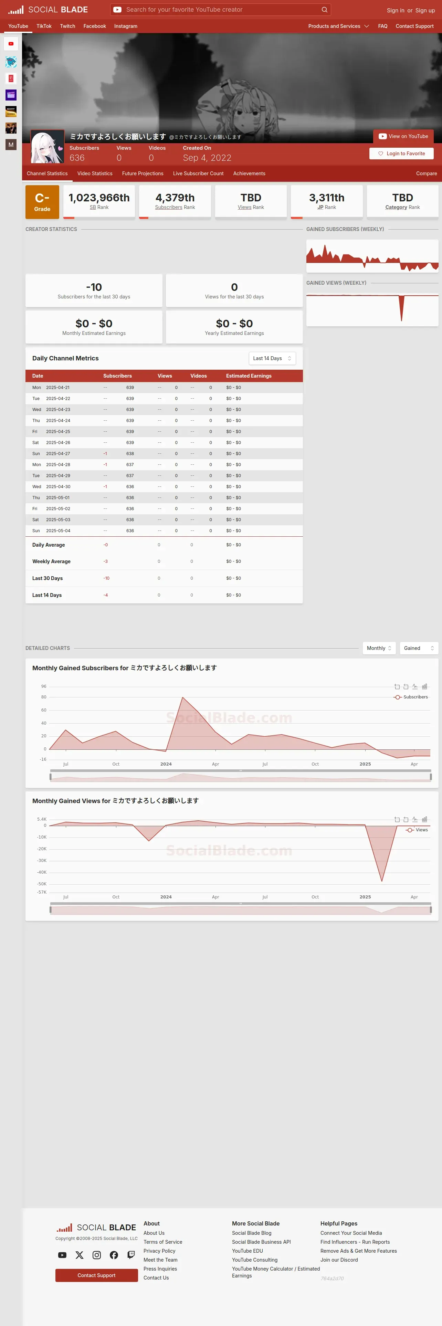This screenshot has width=442, height=1326.
Task: Open footer X (Twitter) social icon
Action: pos(79,1255)
